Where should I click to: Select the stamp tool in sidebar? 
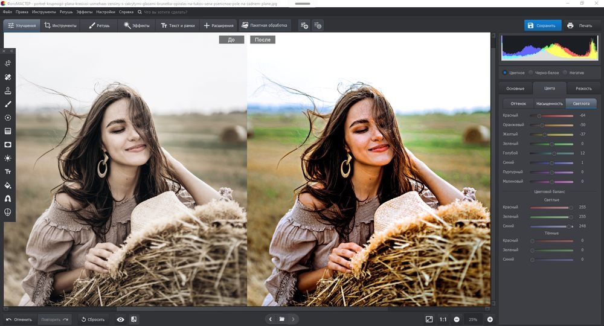pos(8,91)
